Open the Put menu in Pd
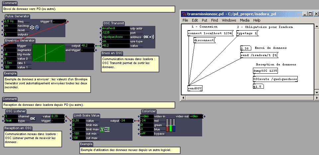 click(204, 21)
